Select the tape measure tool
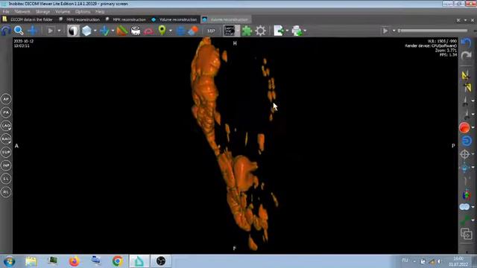 [x=136, y=31]
